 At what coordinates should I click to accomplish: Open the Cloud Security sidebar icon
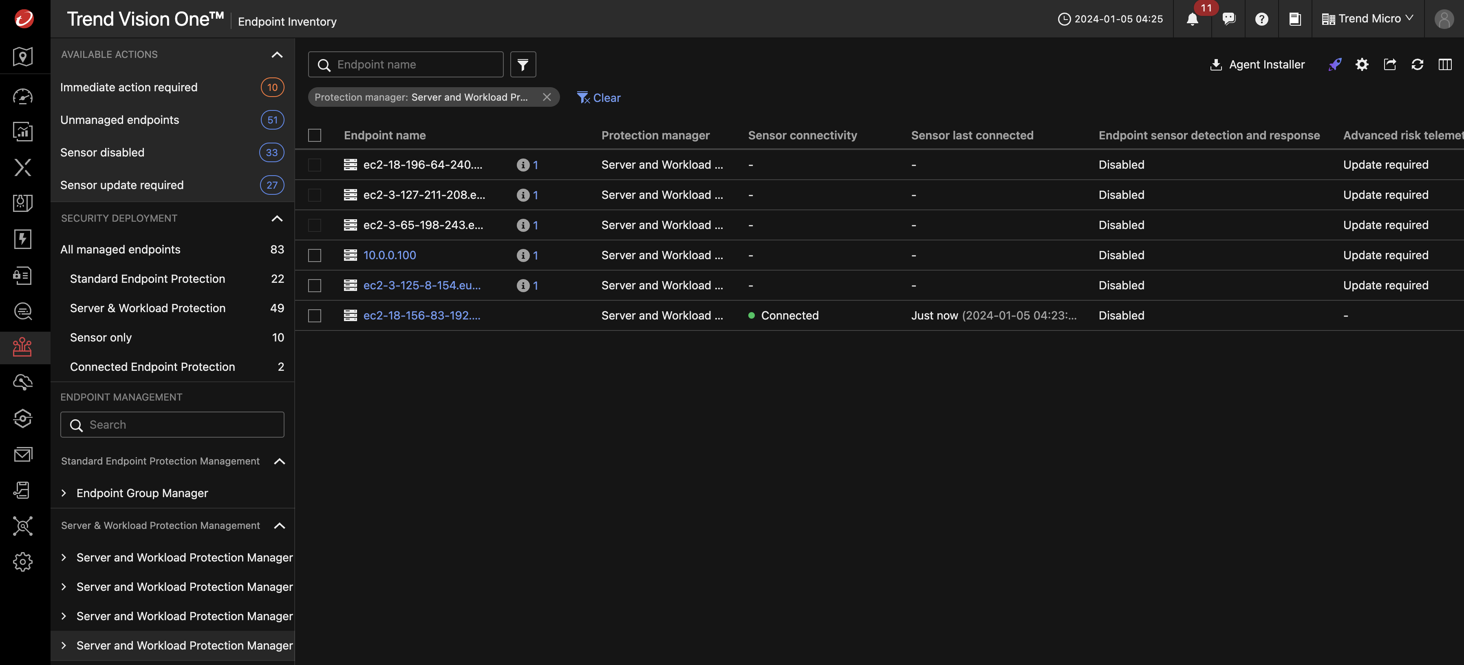point(23,383)
